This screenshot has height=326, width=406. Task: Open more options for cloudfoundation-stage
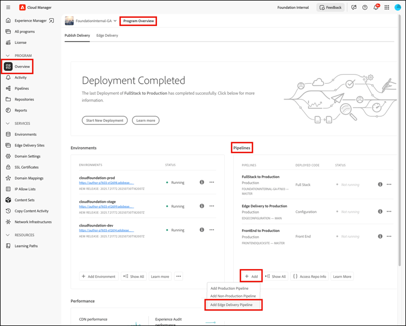212,206
